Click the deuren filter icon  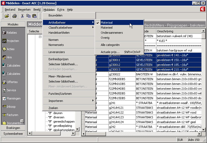coord(50,113)
